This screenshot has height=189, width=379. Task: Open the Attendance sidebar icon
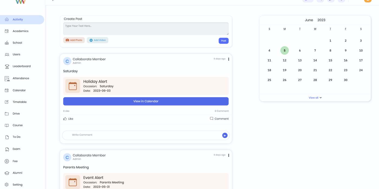click(x=7, y=79)
